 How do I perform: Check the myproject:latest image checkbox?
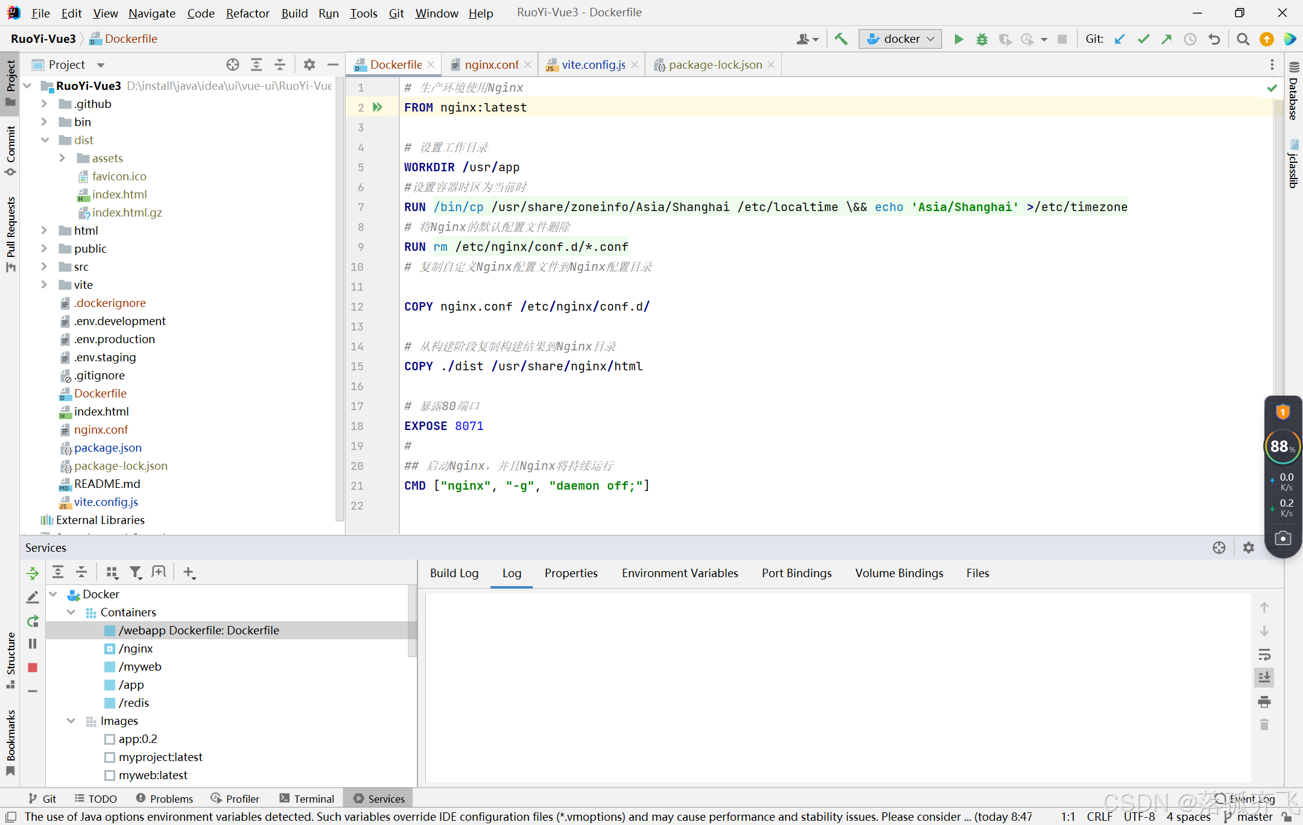[110, 757]
